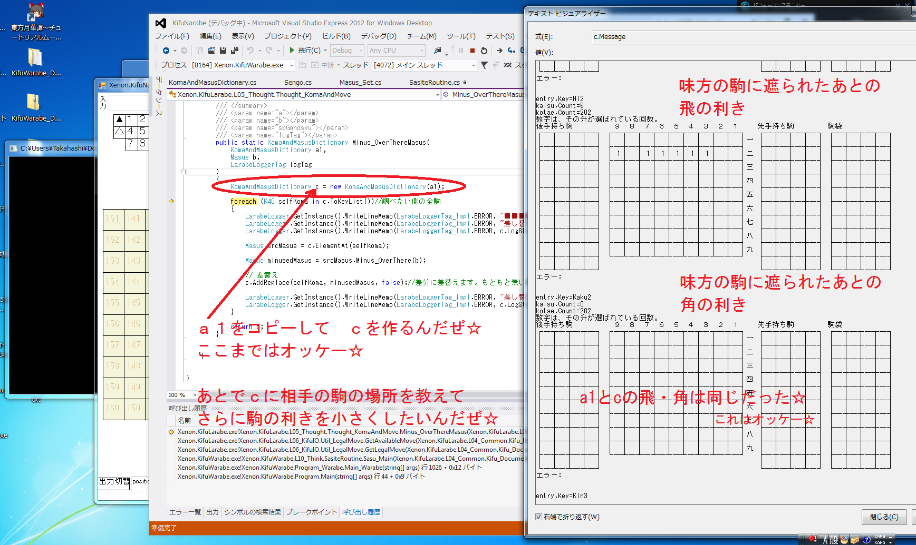The image size is (916, 545).
Task: Click the IME toolbox icon
Action: click(855, 540)
